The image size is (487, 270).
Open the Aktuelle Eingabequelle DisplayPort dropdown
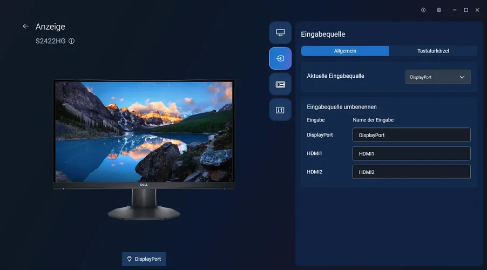click(x=438, y=77)
